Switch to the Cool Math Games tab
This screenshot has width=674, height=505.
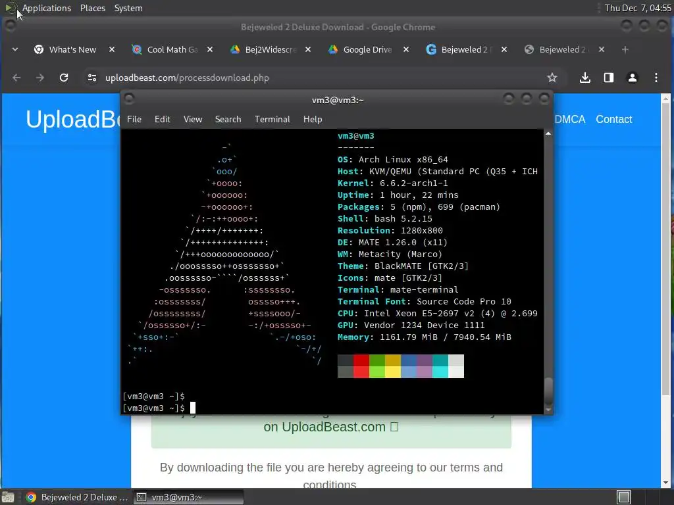point(165,49)
